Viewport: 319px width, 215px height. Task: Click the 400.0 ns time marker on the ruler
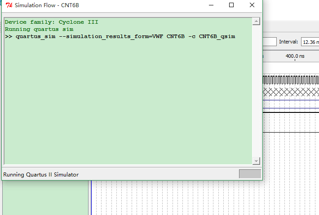point(295,56)
